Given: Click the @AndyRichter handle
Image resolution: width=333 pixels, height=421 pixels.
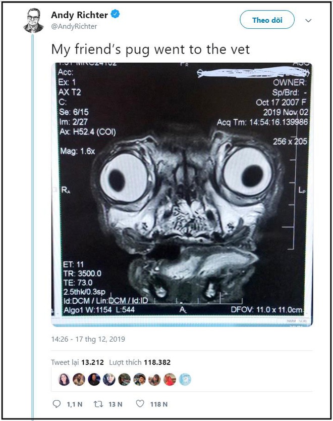Looking at the screenshot, I should [74, 26].
